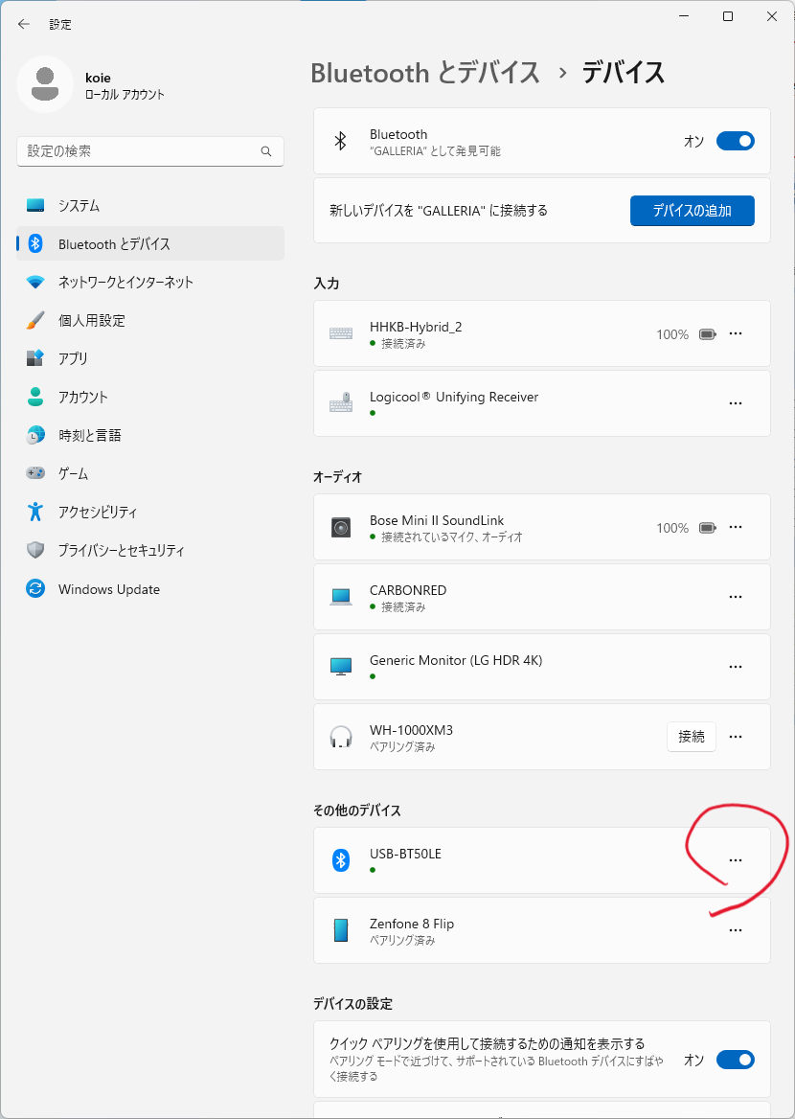Click the Windows Update refresh icon
This screenshot has width=795, height=1119.
[35, 589]
